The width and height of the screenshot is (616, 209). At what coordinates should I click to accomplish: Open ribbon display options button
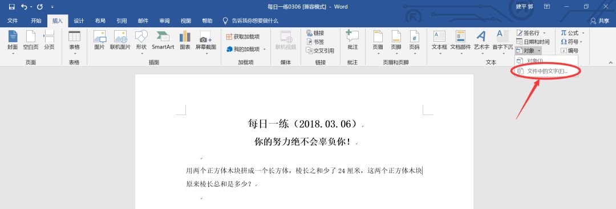546,7
